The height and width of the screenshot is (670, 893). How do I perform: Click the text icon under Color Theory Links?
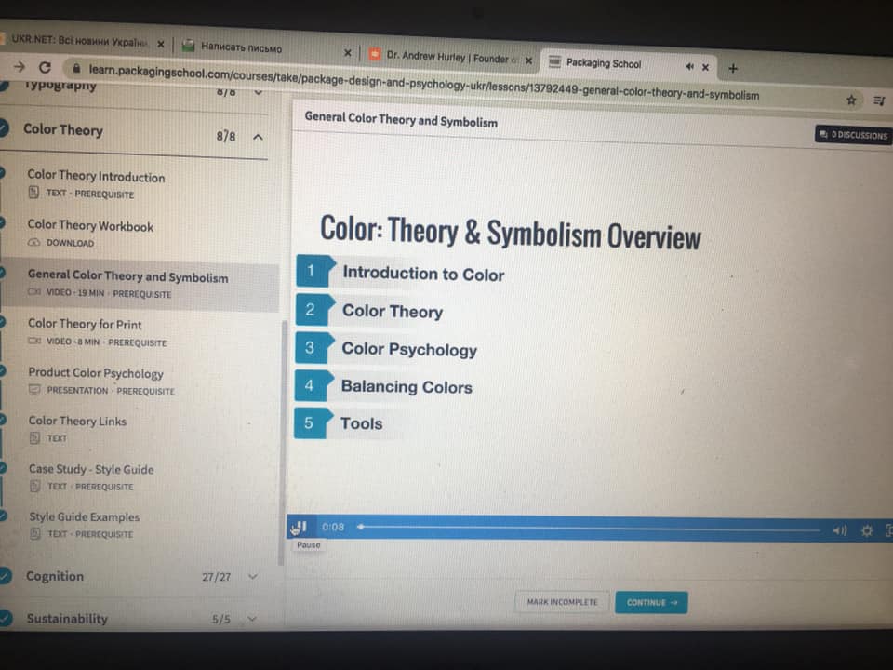tap(34, 437)
